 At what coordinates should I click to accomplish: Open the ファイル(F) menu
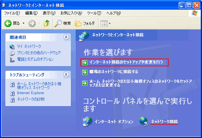[x=12, y=13]
